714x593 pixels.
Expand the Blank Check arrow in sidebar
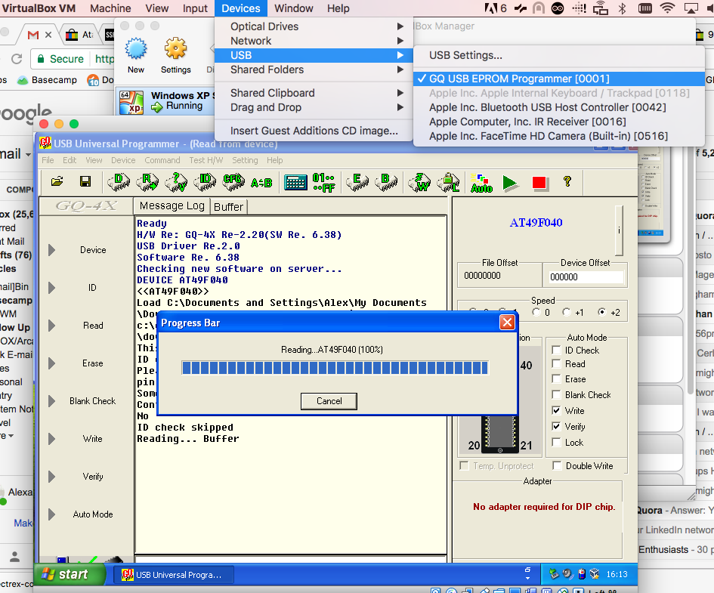click(x=52, y=401)
